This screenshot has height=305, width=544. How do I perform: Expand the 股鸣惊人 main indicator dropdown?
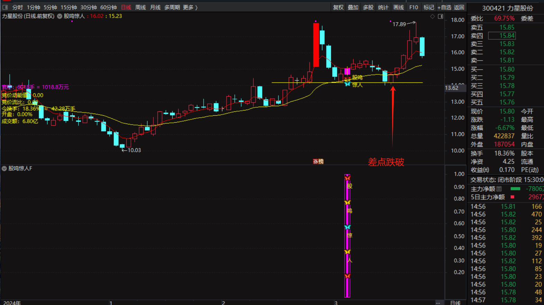click(60, 16)
